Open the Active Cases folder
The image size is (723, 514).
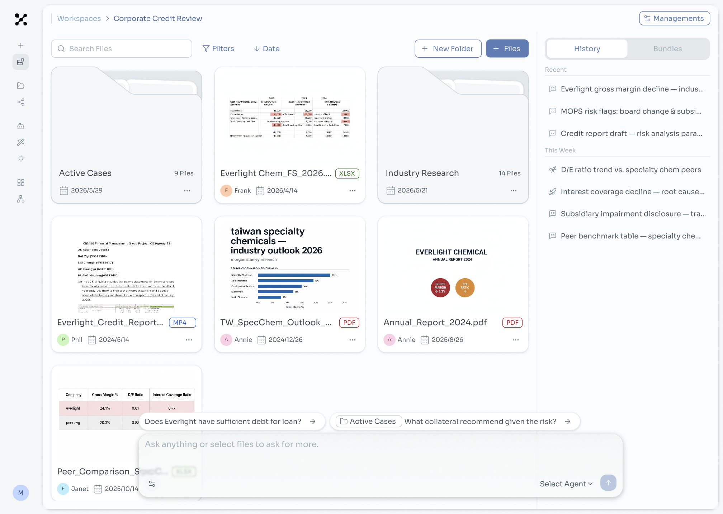[126, 135]
